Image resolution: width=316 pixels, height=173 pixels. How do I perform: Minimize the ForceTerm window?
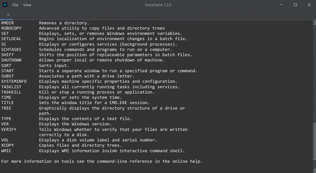(281, 5)
